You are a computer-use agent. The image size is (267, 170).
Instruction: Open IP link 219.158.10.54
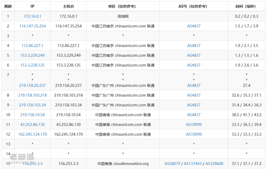tap(32, 115)
